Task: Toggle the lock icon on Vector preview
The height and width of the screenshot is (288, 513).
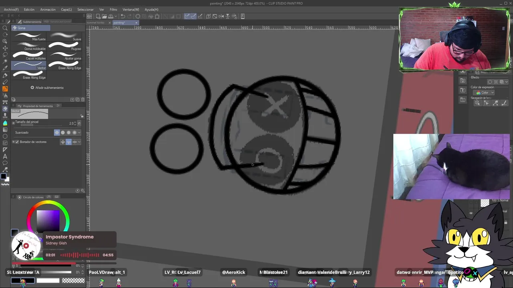Action: click(82, 116)
